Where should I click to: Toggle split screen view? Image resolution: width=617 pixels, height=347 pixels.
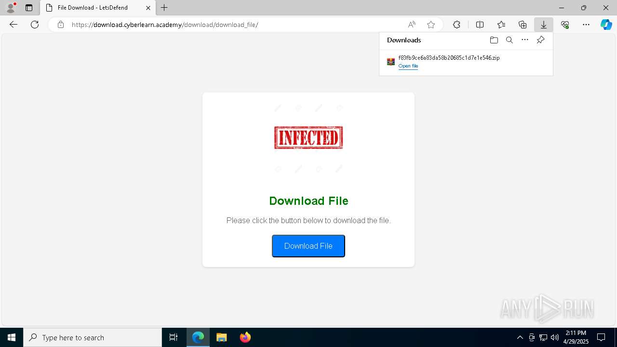pos(480,25)
